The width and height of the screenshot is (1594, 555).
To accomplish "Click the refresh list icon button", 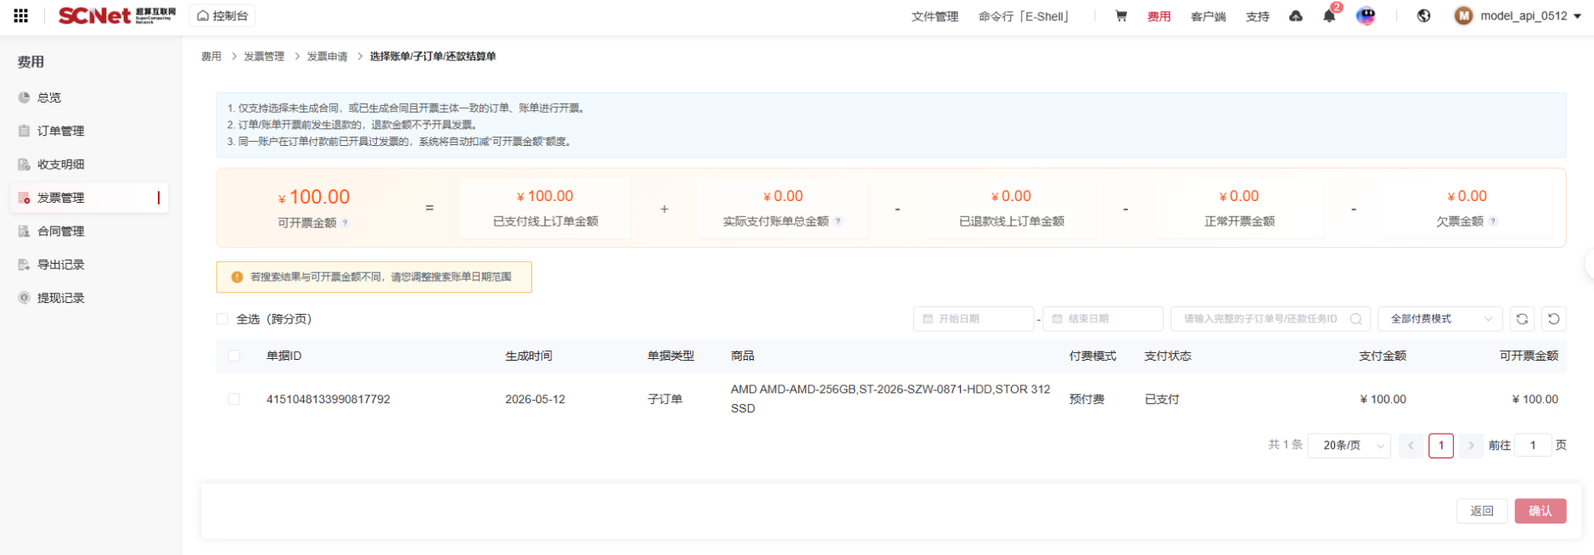I will 1522,319.
